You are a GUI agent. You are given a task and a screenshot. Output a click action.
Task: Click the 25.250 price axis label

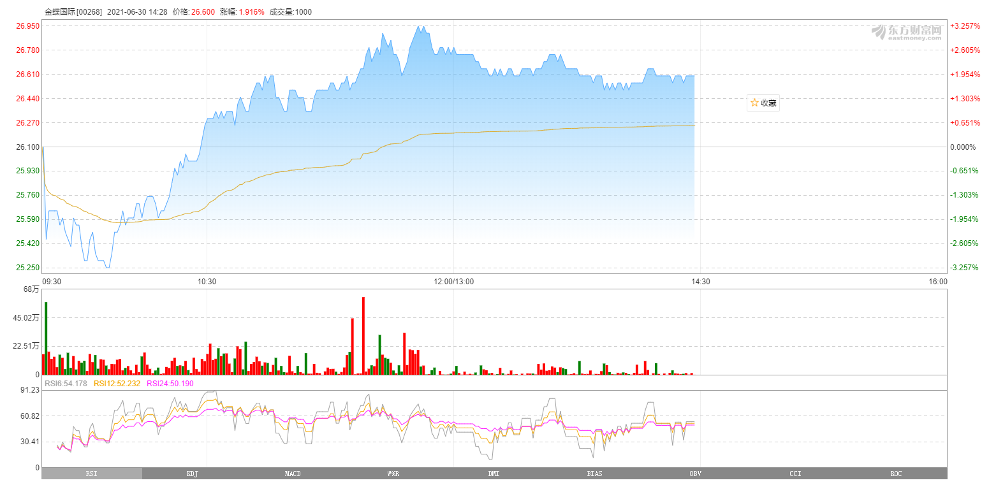pos(28,268)
